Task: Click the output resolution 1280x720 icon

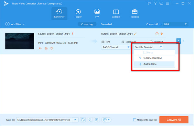Action: (123, 42)
